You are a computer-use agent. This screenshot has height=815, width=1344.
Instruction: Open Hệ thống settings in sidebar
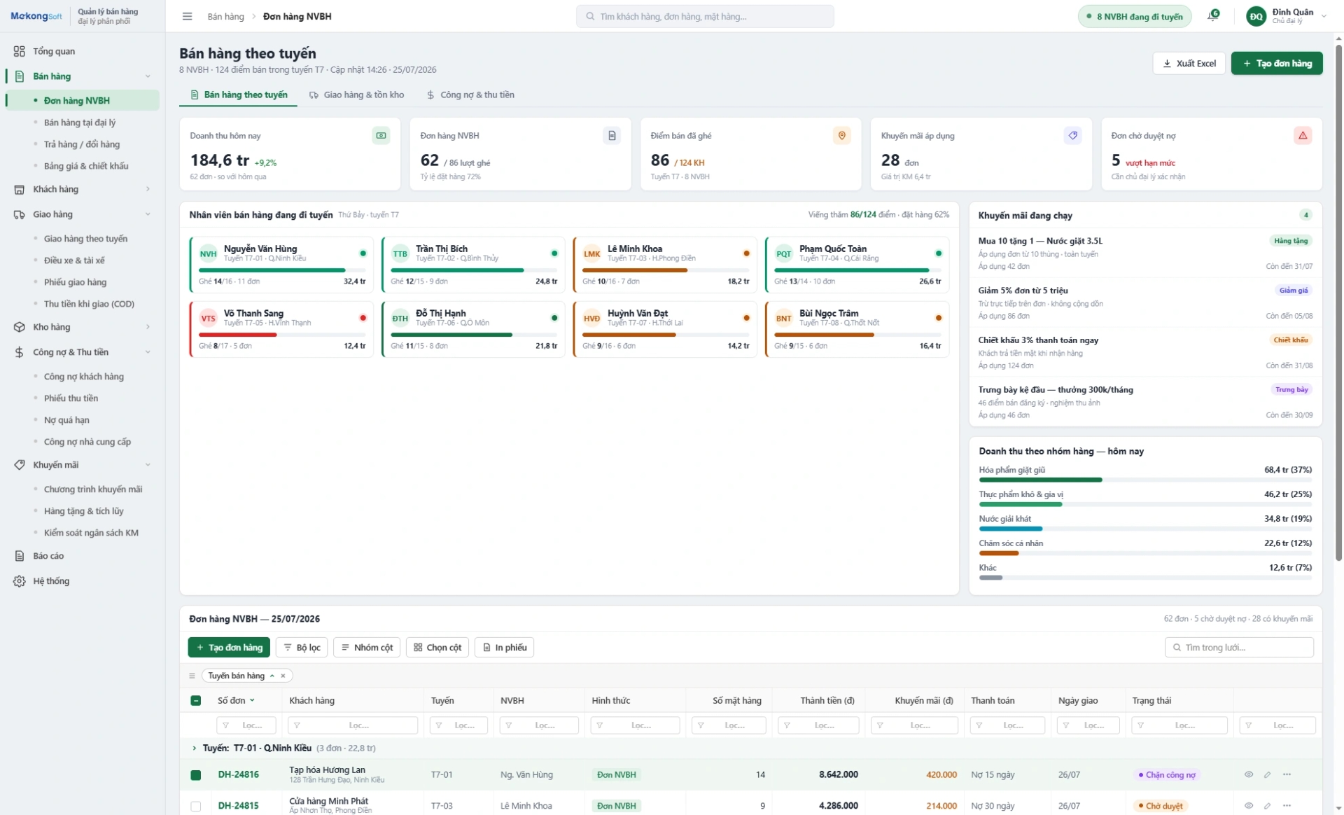point(51,580)
